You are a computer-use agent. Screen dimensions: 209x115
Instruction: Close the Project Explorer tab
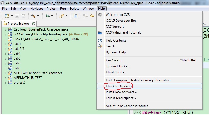[33, 23]
